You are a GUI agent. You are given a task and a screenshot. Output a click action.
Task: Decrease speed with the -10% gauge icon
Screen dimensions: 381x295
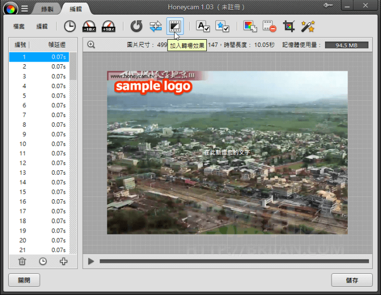[x=89, y=26]
